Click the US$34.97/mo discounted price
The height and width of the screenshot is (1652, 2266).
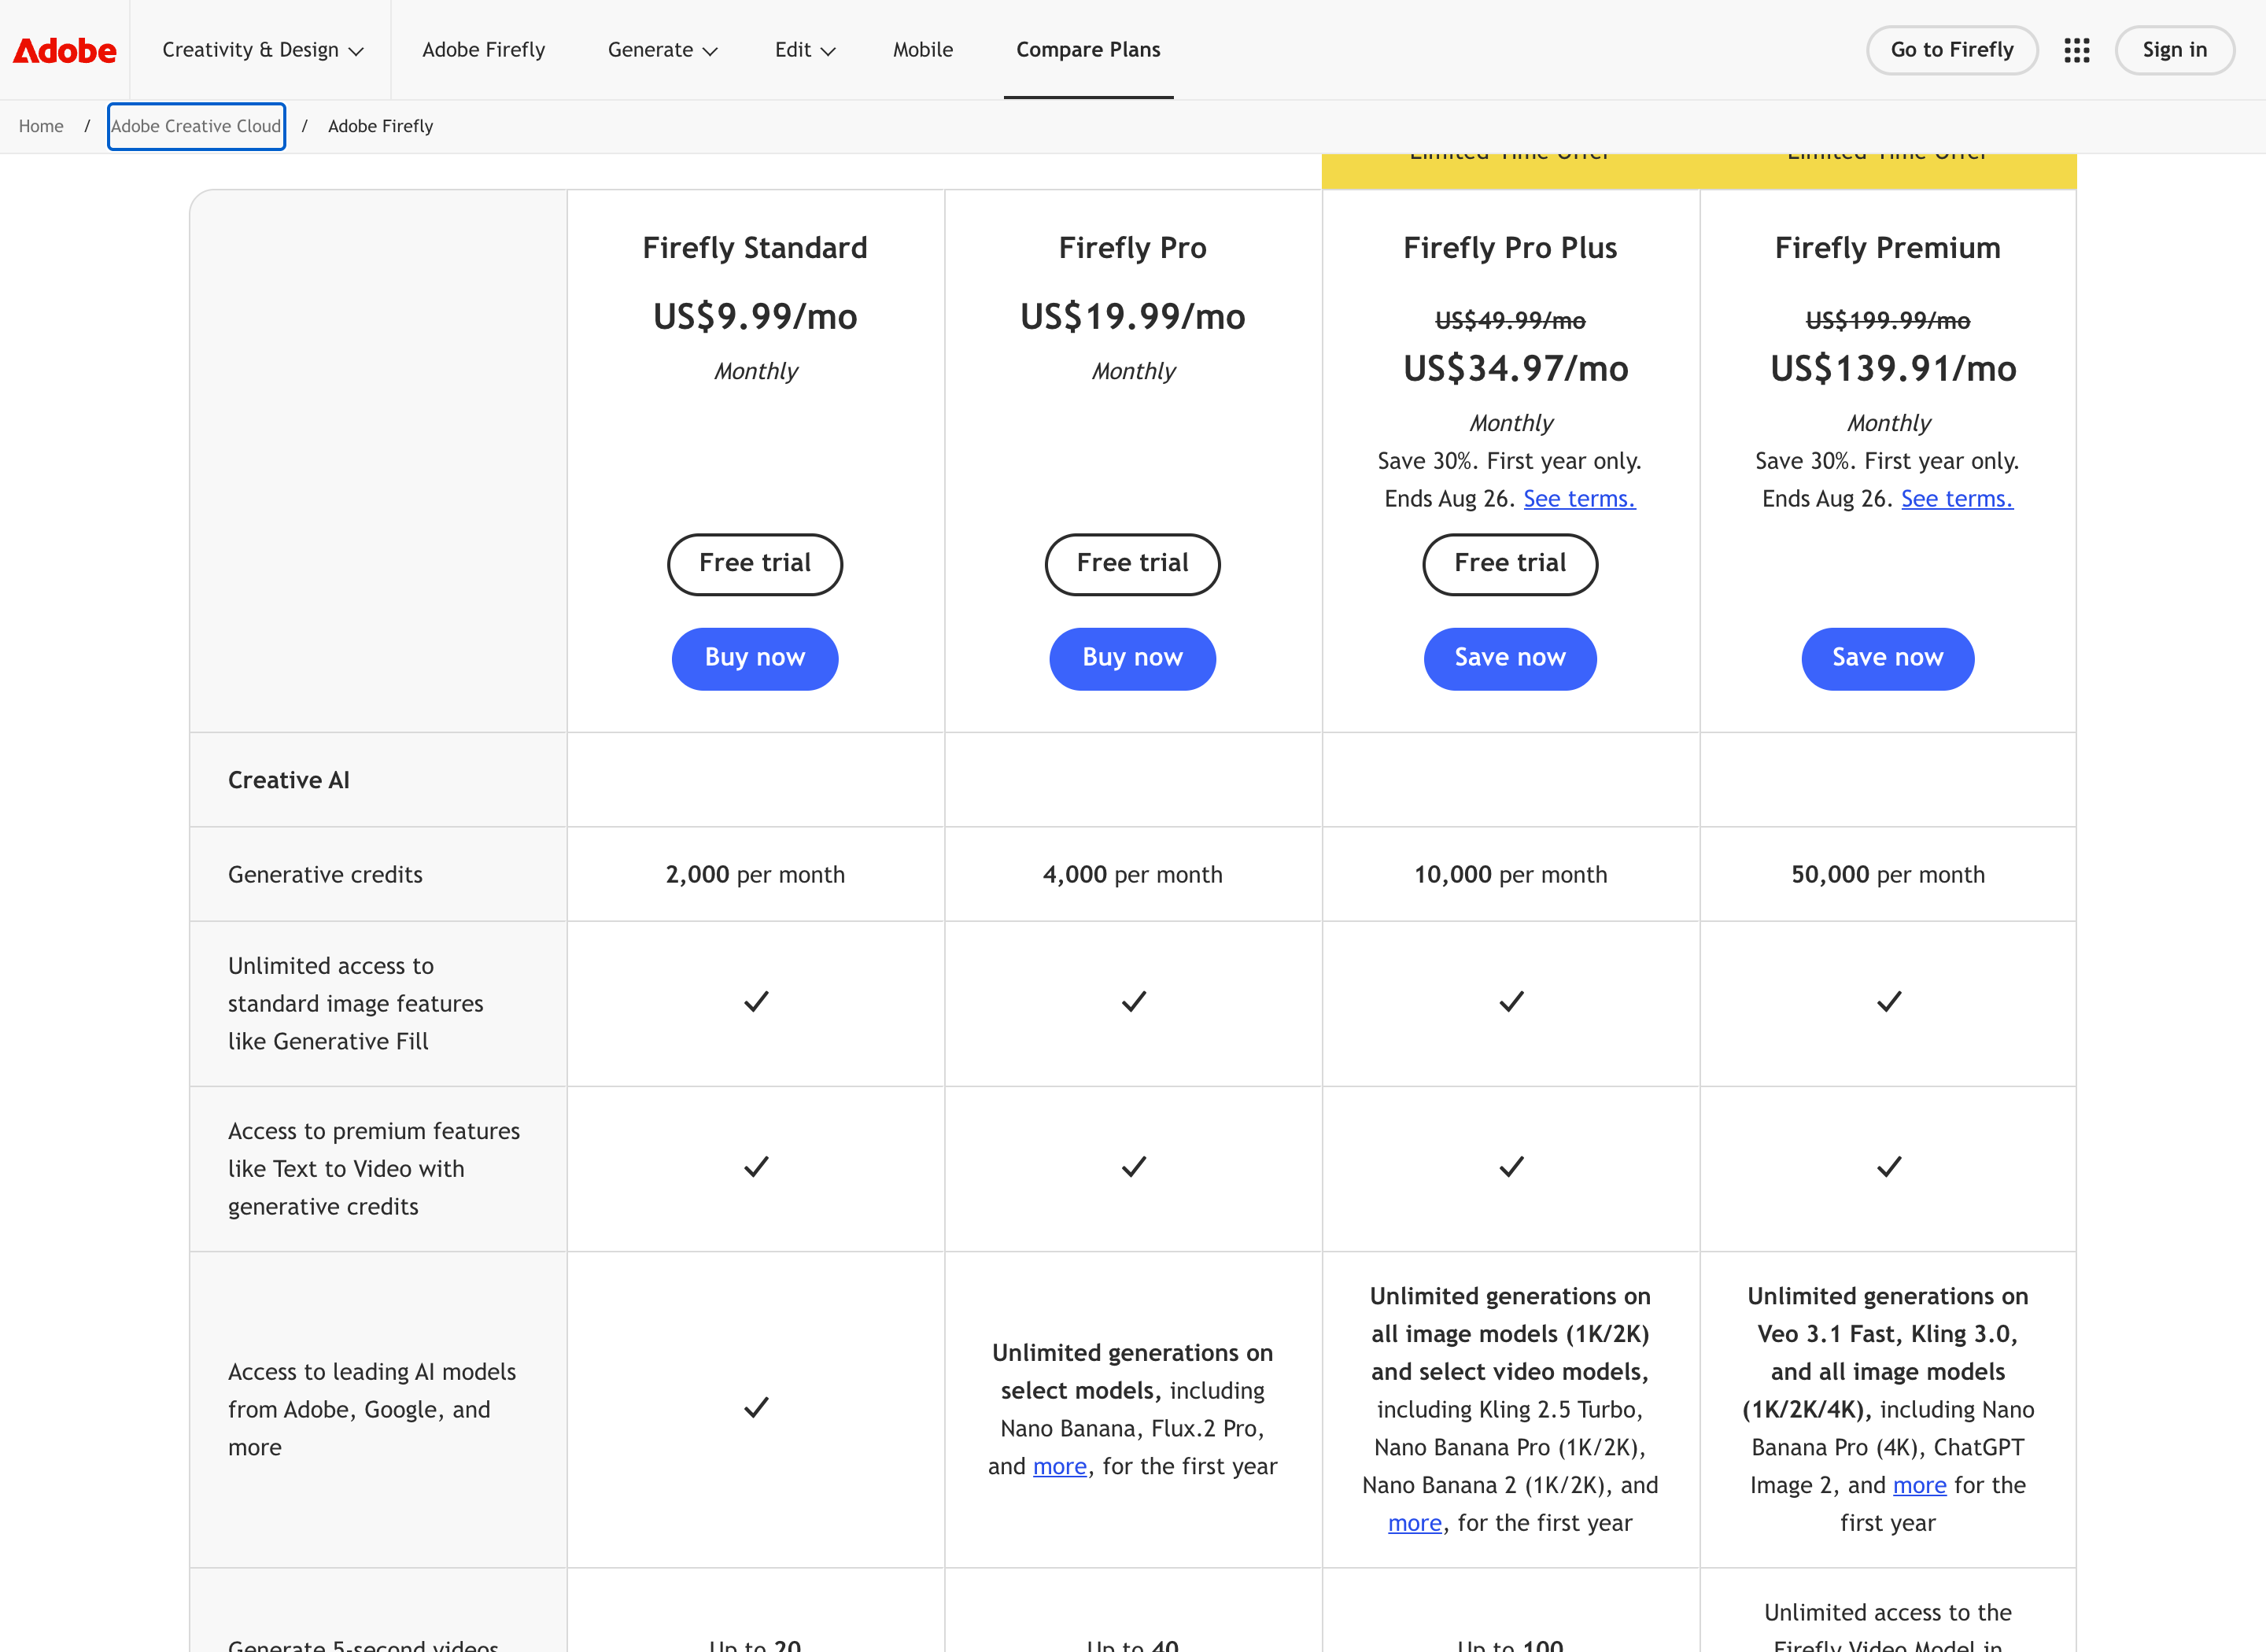coord(1516,369)
